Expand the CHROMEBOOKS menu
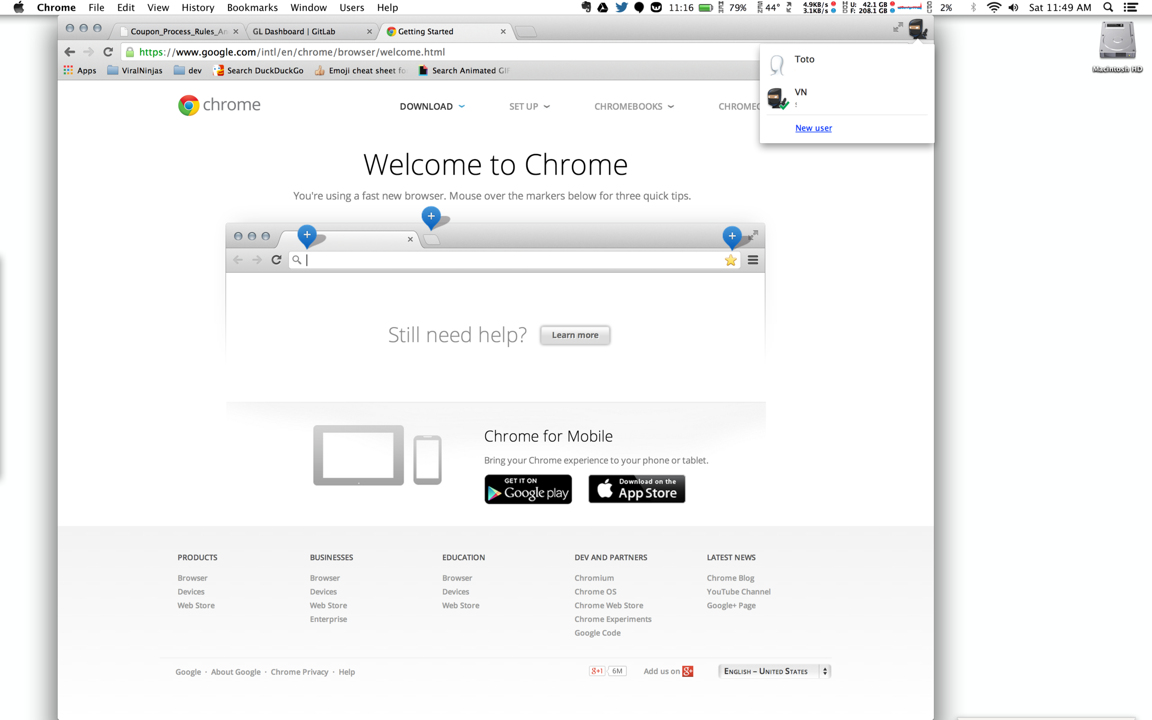This screenshot has height=720, width=1152. pos(634,107)
